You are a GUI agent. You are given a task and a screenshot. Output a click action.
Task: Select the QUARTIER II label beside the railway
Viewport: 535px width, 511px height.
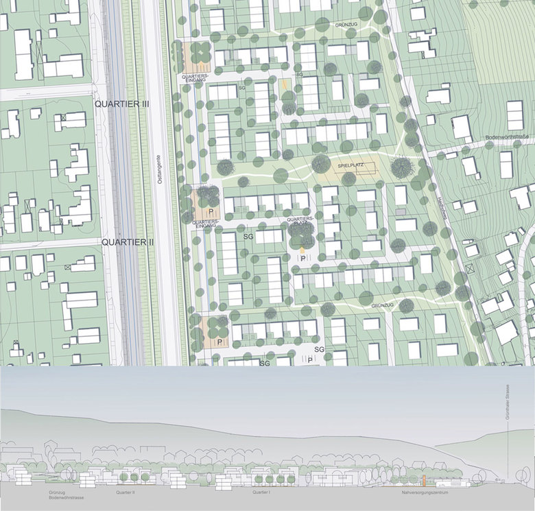126,242
